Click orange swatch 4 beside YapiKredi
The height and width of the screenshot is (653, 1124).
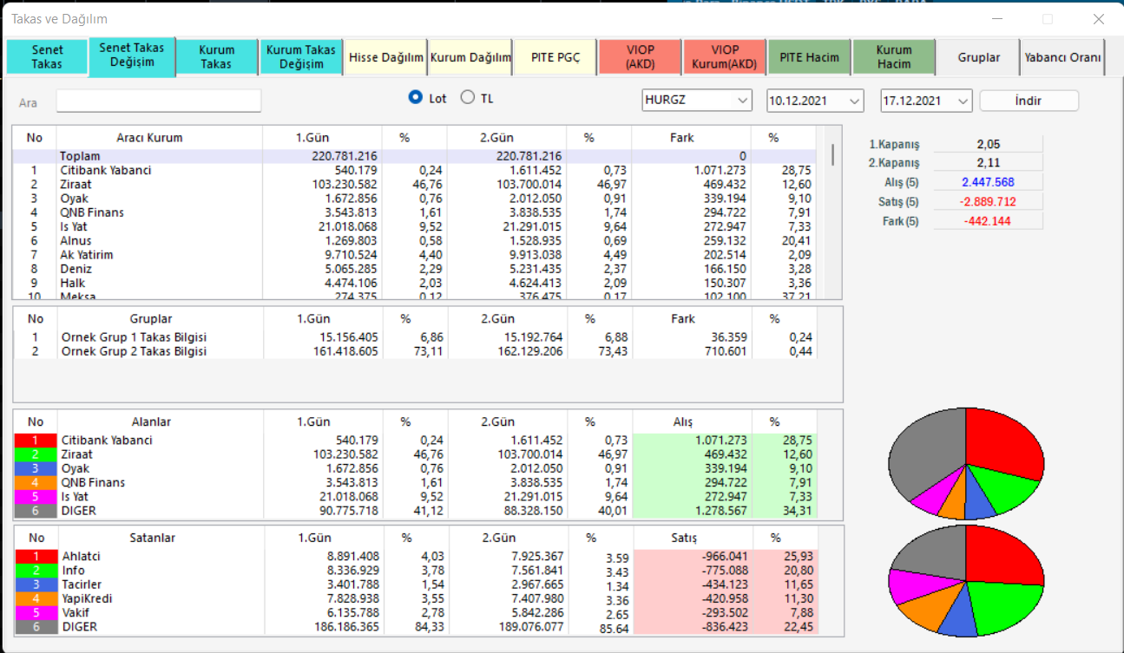click(35, 598)
